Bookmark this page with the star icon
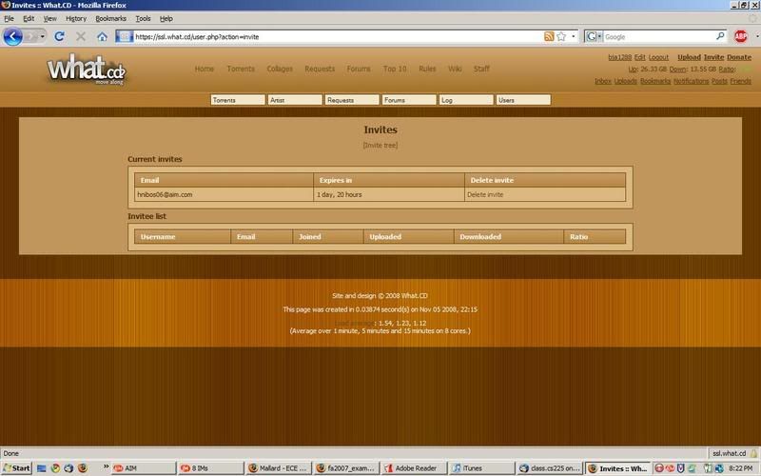761x476 pixels. (x=561, y=36)
